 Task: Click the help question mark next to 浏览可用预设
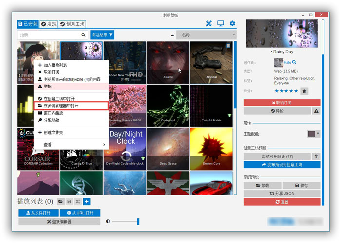pos(316,156)
